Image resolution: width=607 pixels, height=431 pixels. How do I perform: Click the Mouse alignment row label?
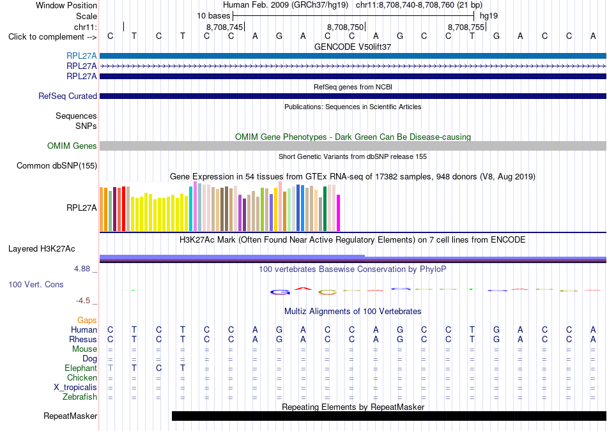[x=84, y=349]
